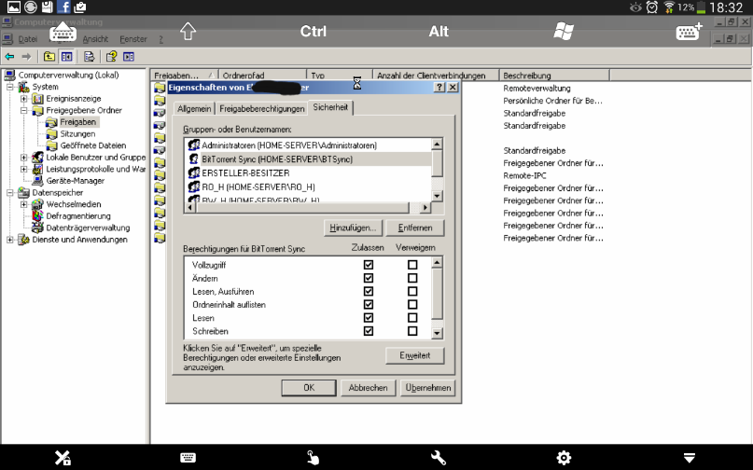Tap the alarm clock icon in status bar
Image resolution: width=753 pixels, height=470 pixels.
coord(651,7)
